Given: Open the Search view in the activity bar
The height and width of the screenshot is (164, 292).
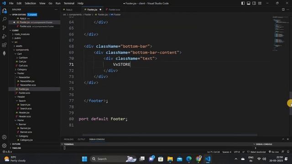Looking at the screenshot, I should click(x=4, y=19).
